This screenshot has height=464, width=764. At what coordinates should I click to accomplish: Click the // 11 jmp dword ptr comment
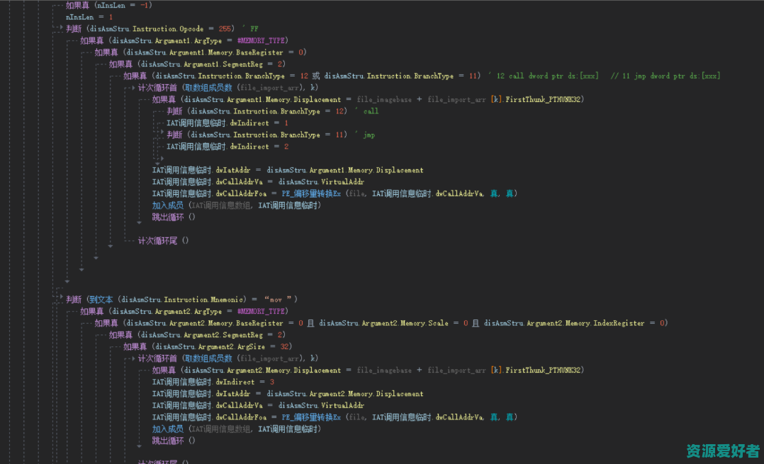coord(665,77)
